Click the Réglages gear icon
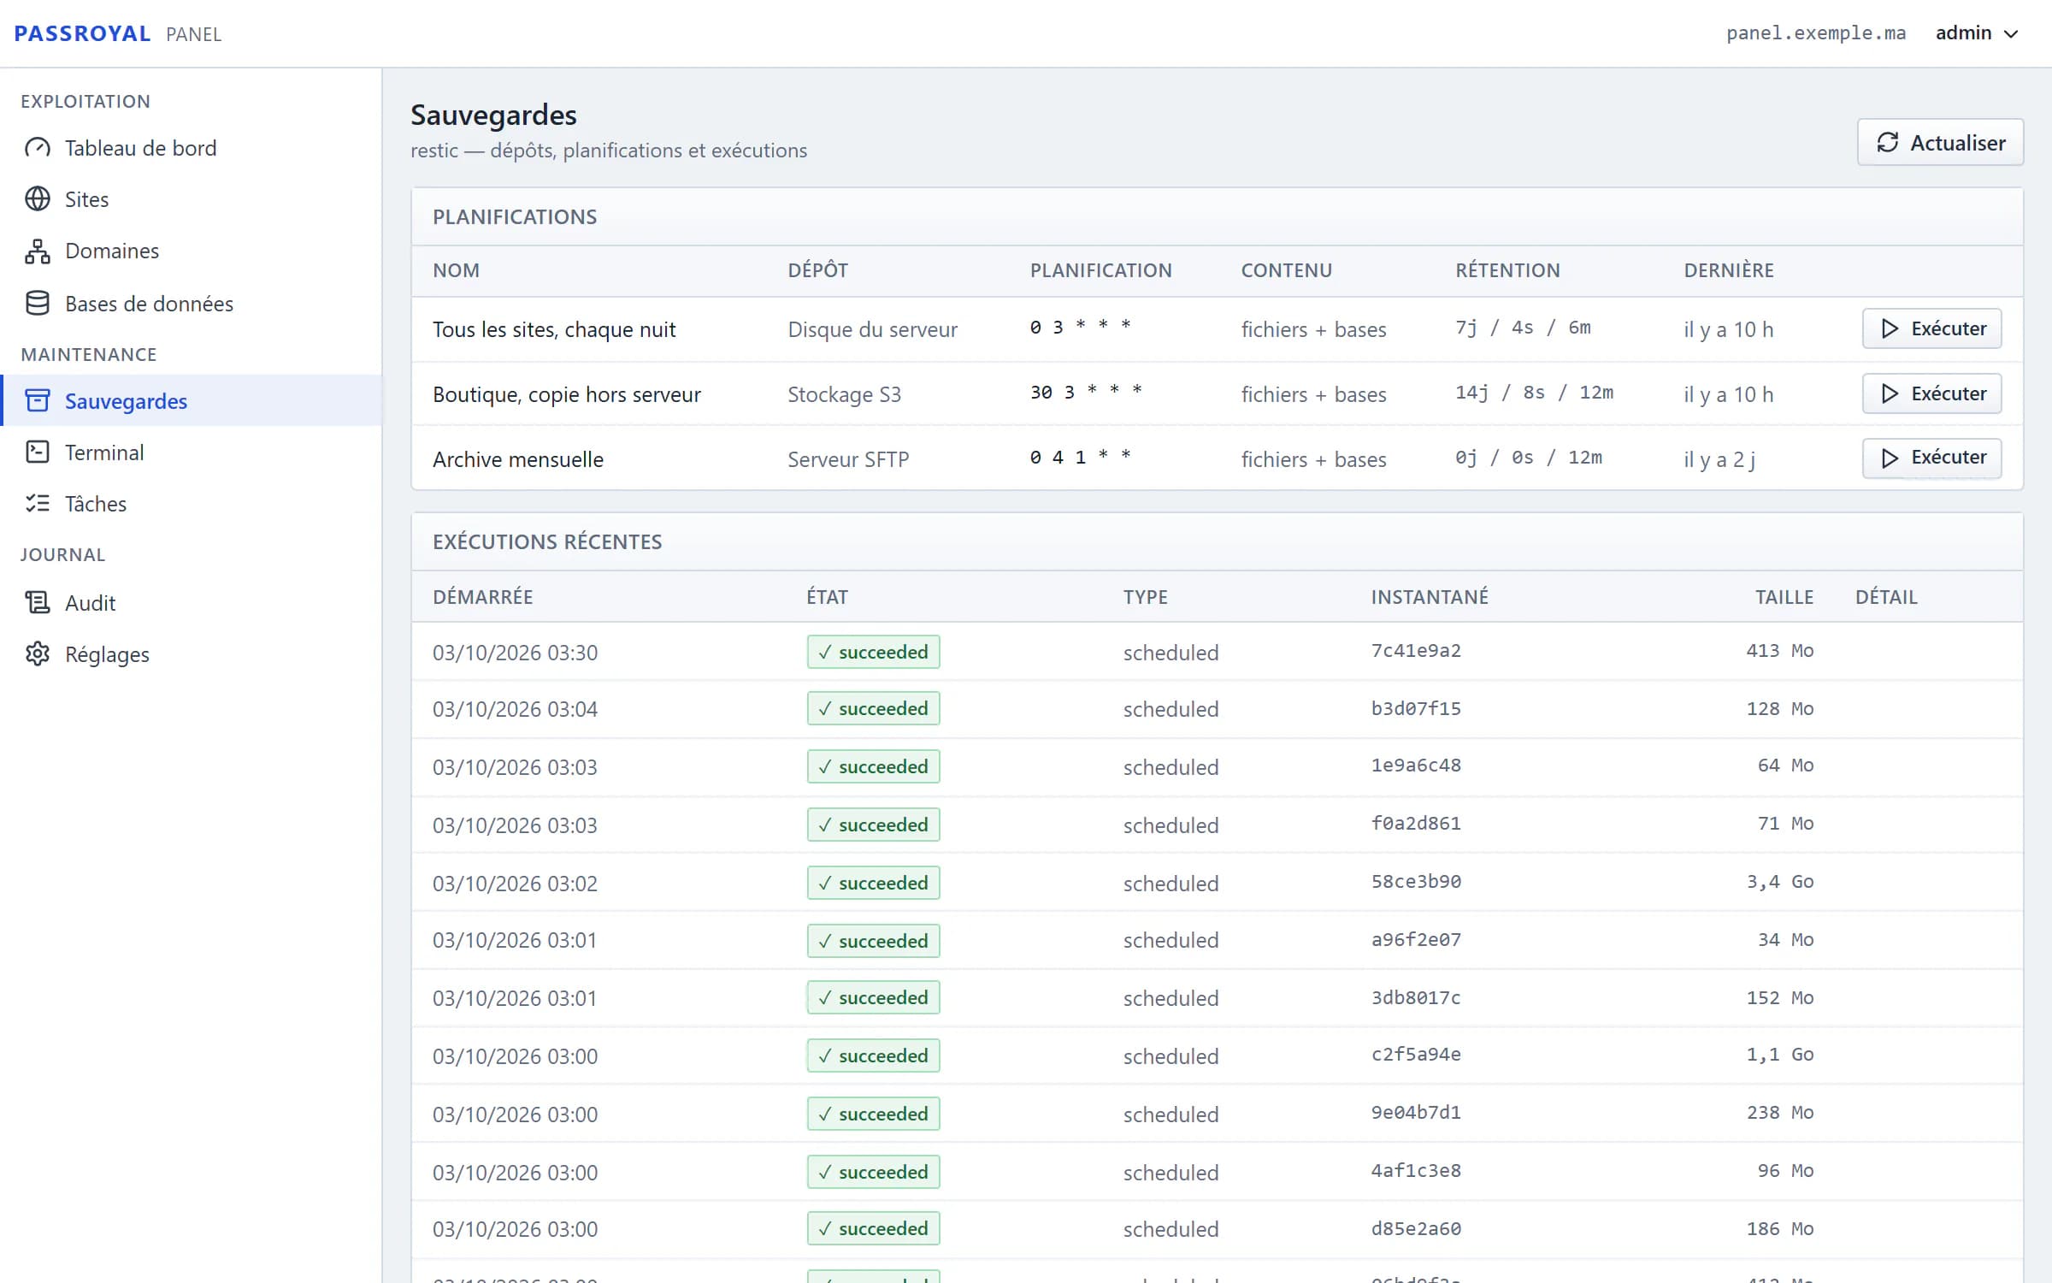 click(x=37, y=654)
